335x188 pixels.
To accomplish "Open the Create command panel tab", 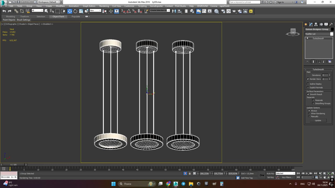I will tap(306, 24).
